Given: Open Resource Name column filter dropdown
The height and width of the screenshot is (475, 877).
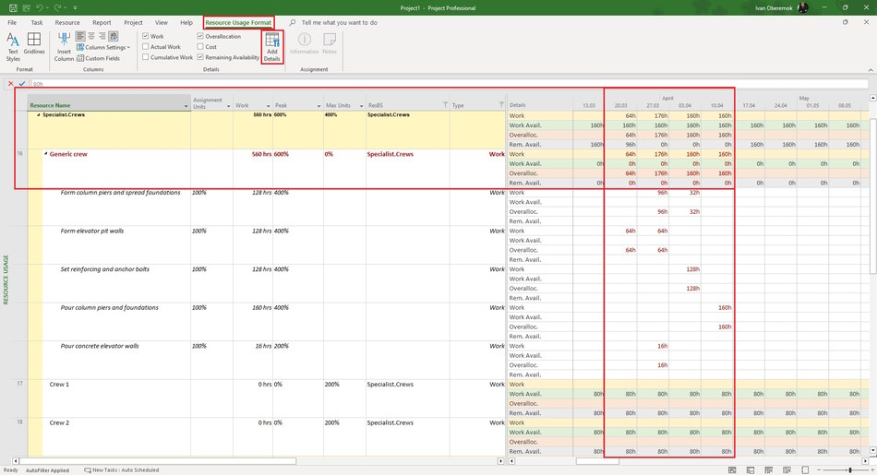Looking at the screenshot, I should point(186,106).
